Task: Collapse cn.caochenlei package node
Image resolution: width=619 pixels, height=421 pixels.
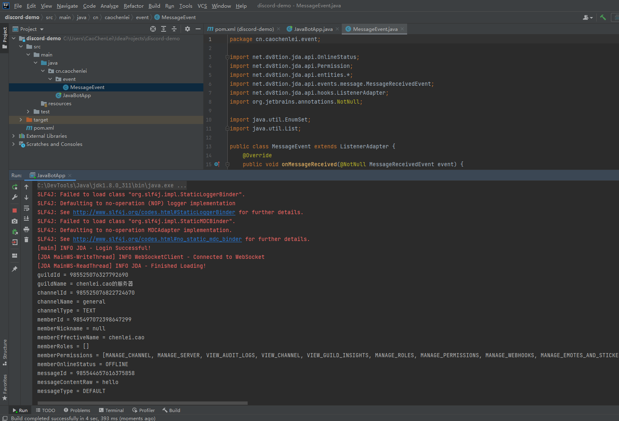Action: click(x=43, y=71)
